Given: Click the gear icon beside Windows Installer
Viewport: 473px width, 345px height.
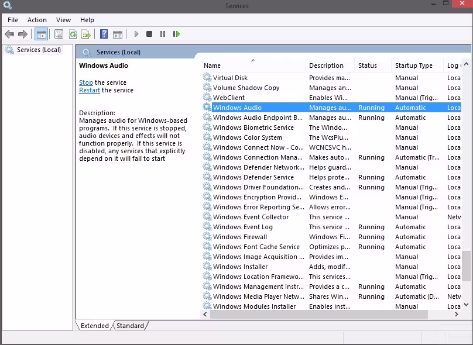Looking at the screenshot, I should (207, 267).
